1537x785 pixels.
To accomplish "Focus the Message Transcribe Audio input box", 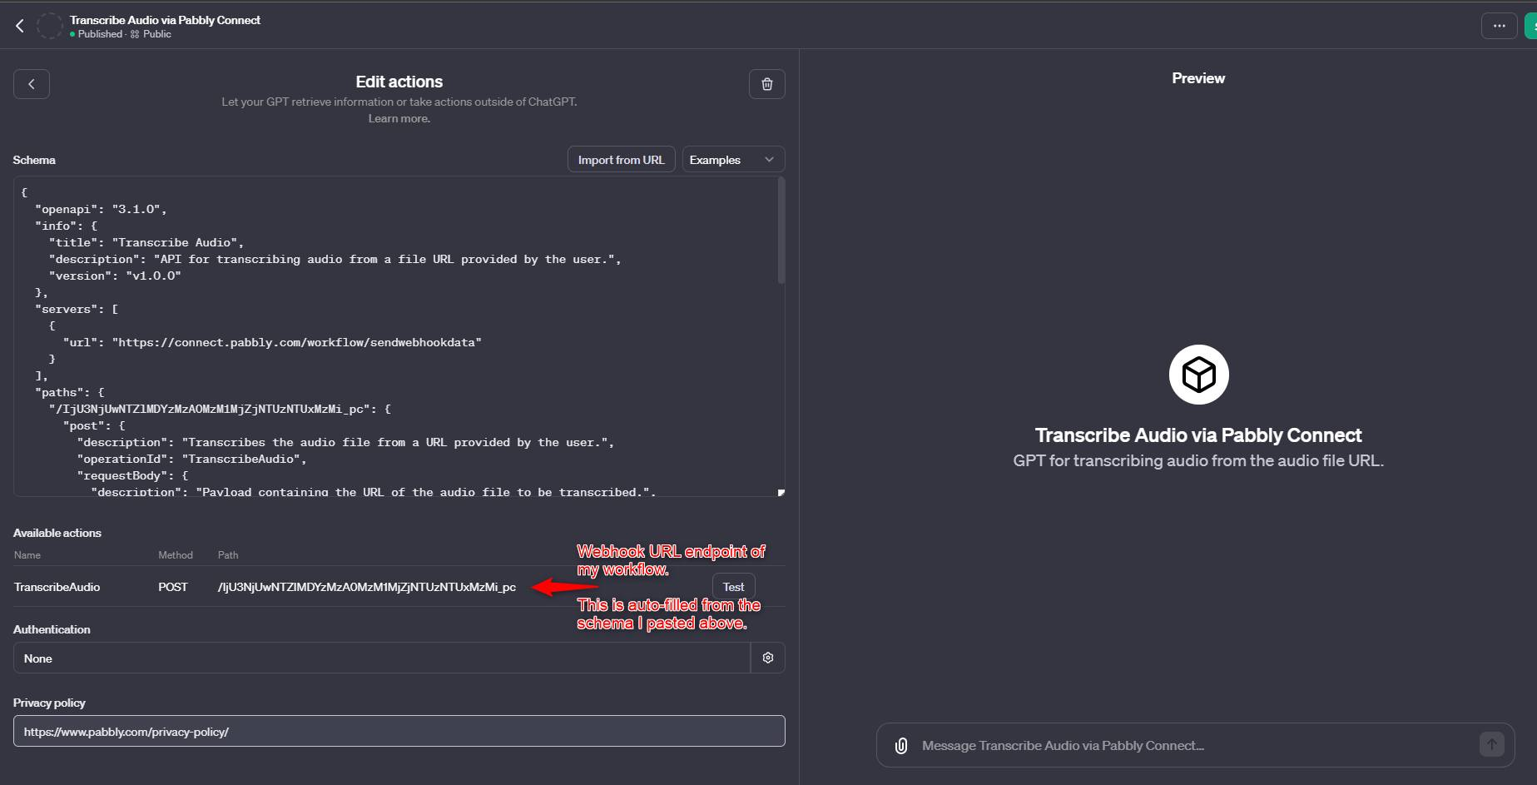I will (x=1195, y=746).
